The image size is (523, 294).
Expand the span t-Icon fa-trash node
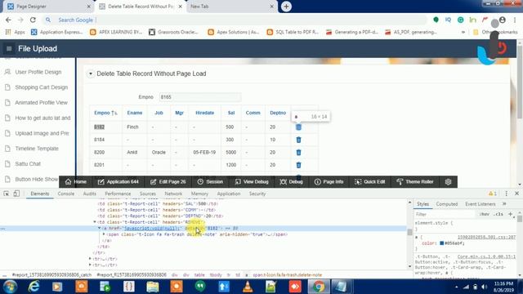pyautogui.click(x=104, y=234)
